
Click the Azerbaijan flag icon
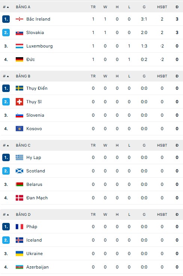point(19,267)
